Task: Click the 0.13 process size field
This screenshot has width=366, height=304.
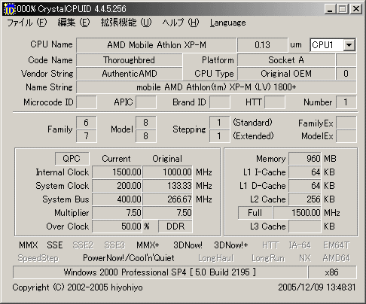Action: [x=262, y=45]
